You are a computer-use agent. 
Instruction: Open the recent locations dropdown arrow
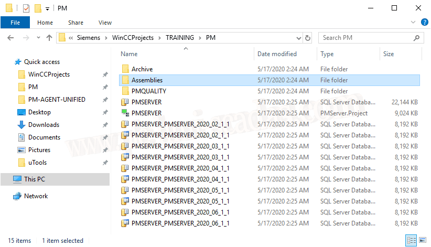click(x=37, y=38)
